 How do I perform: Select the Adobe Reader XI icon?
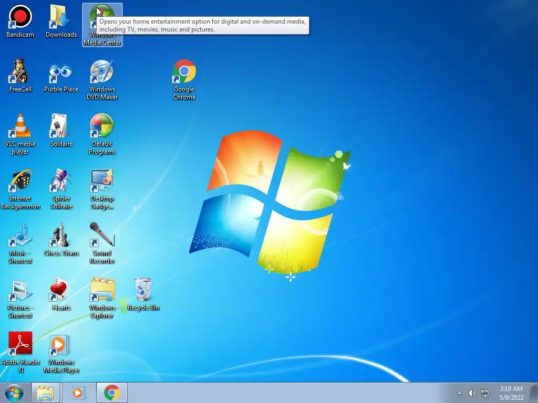tap(20, 352)
